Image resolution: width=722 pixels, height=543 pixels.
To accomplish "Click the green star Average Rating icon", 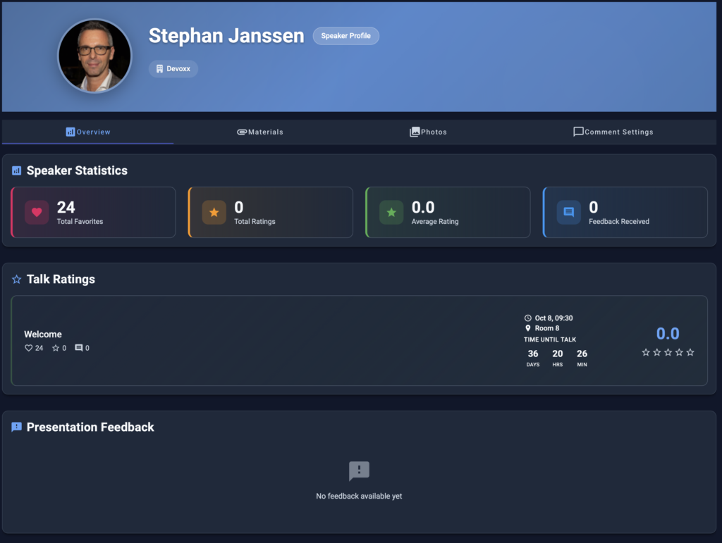I will pos(391,213).
